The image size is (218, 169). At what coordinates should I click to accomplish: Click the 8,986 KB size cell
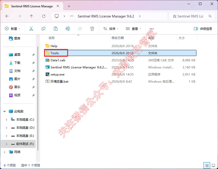coord(189,60)
